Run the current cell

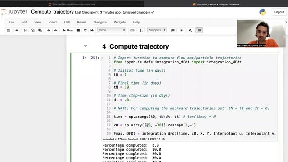click(67, 30)
